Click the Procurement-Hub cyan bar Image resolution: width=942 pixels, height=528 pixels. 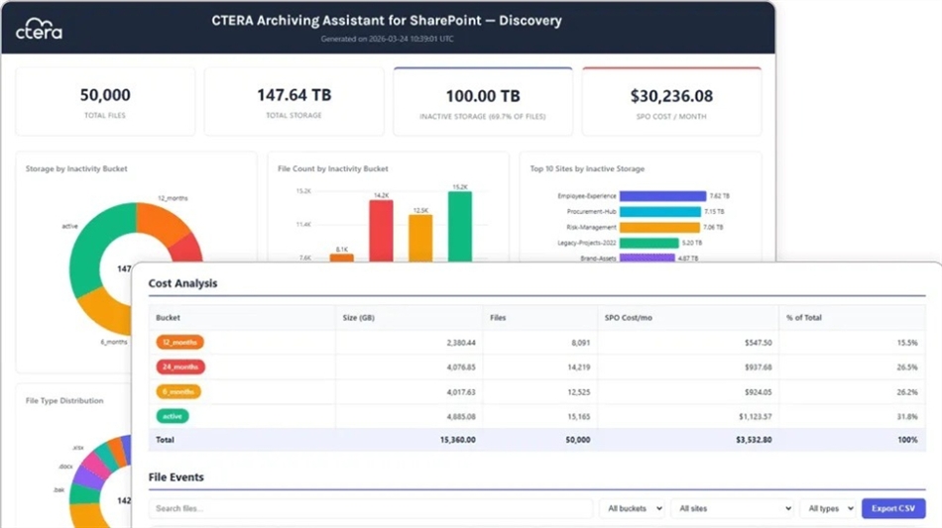coord(660,212)
